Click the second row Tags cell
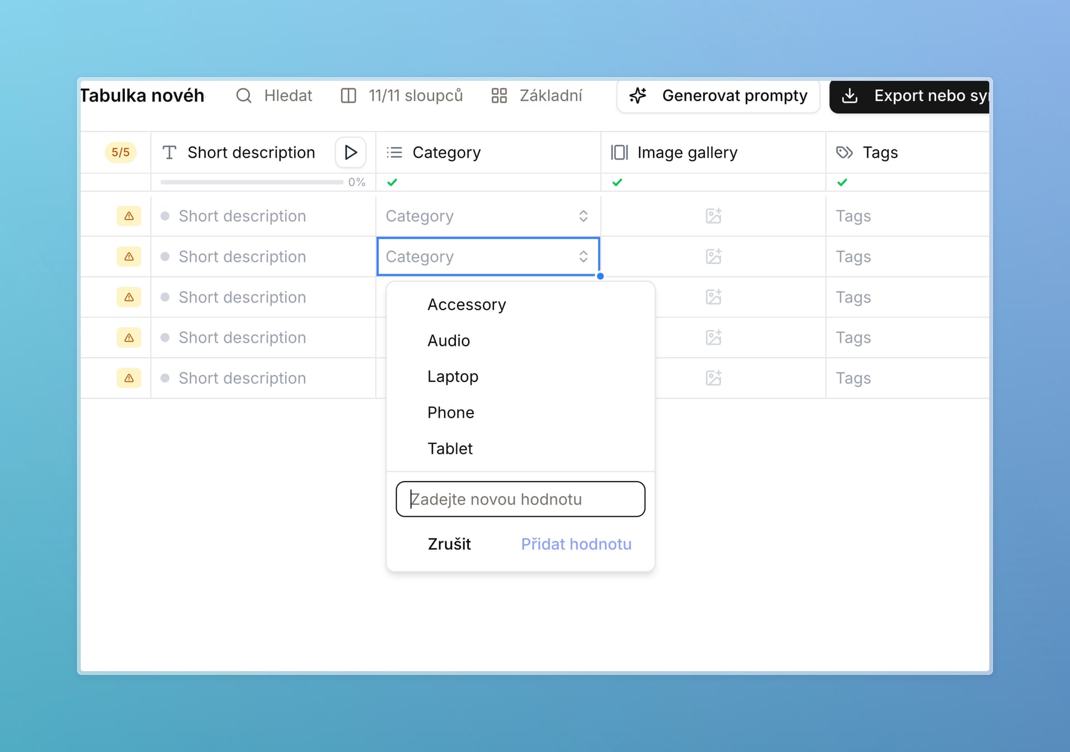Viewport: 1070px width, 752px height. 908,256
